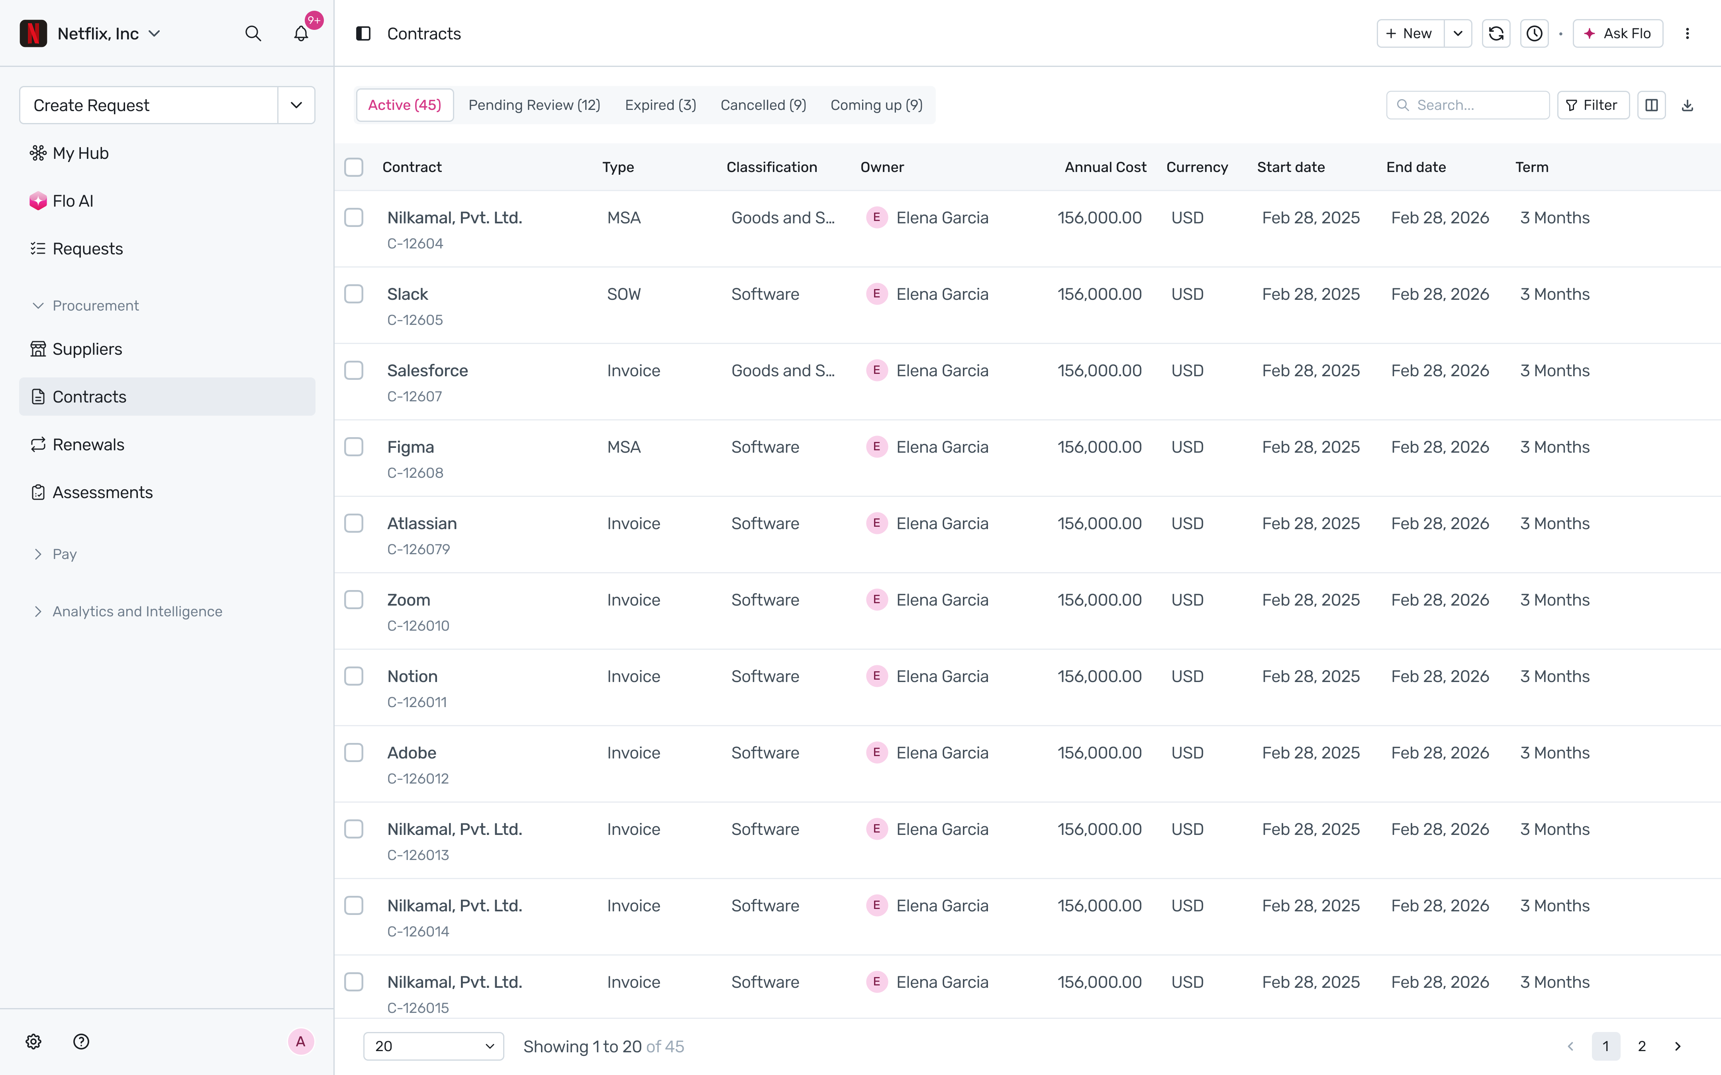The image size is (1721, 1075).
Task: Check the Salesforce row checkbox
Action: click(353, 370)
